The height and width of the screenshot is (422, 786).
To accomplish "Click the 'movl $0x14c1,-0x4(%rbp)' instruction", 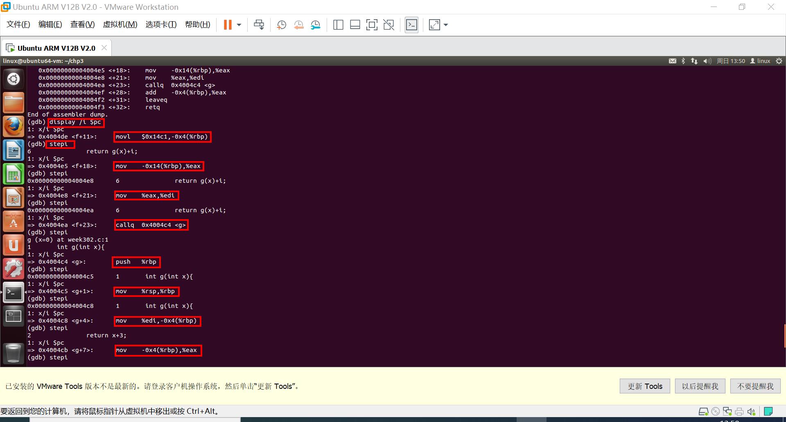I will [x=162, y=137].
